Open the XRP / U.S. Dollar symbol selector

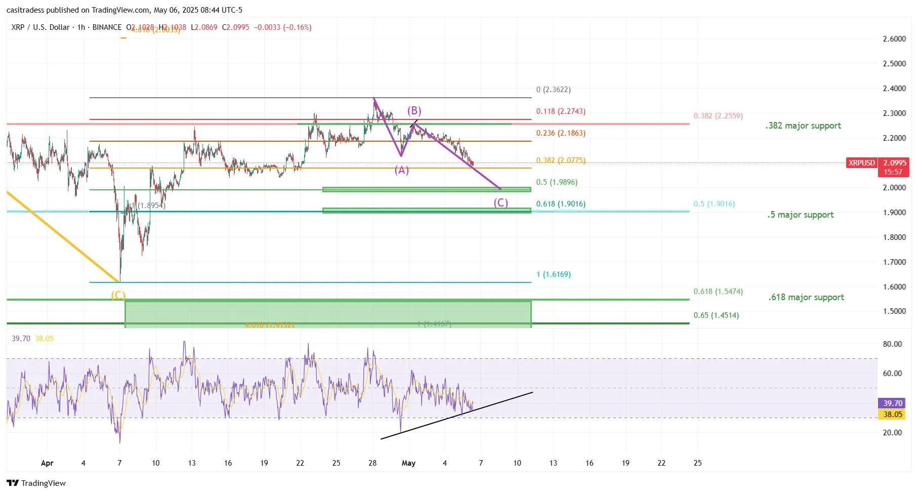tap(39, 27)
